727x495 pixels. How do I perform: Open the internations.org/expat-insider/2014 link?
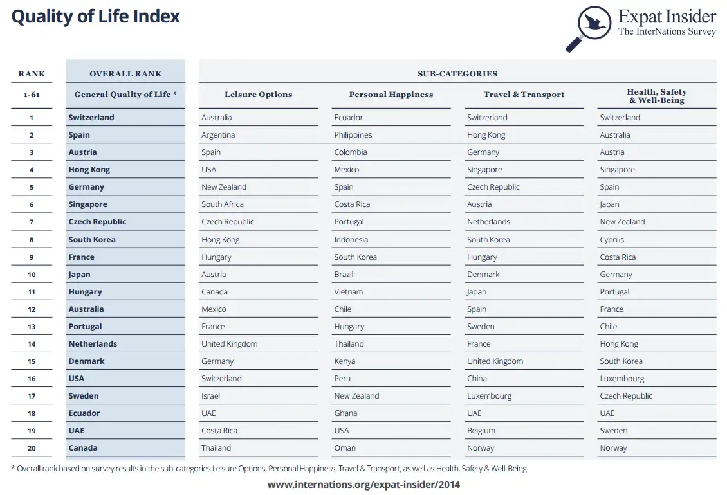(363, 485)
